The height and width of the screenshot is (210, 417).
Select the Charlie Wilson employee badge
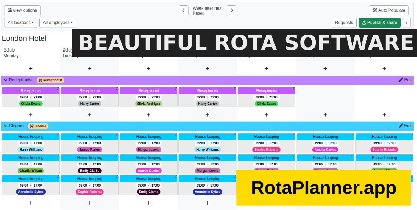(x=31, y=171)
